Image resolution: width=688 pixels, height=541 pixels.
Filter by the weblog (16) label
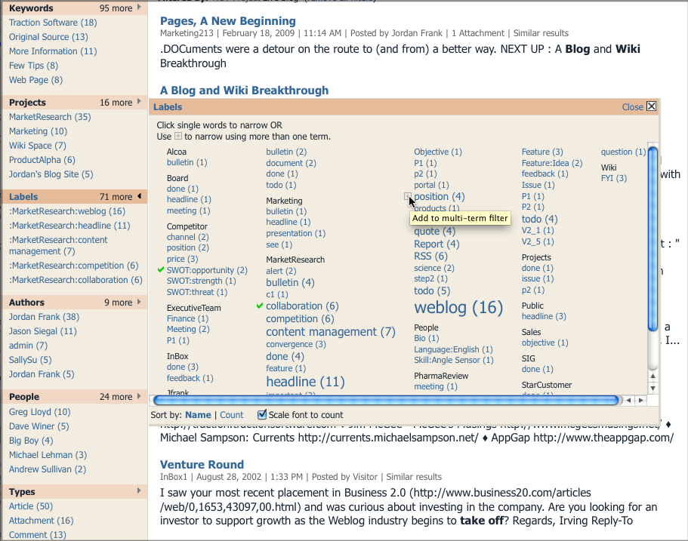tap(458, 307)
